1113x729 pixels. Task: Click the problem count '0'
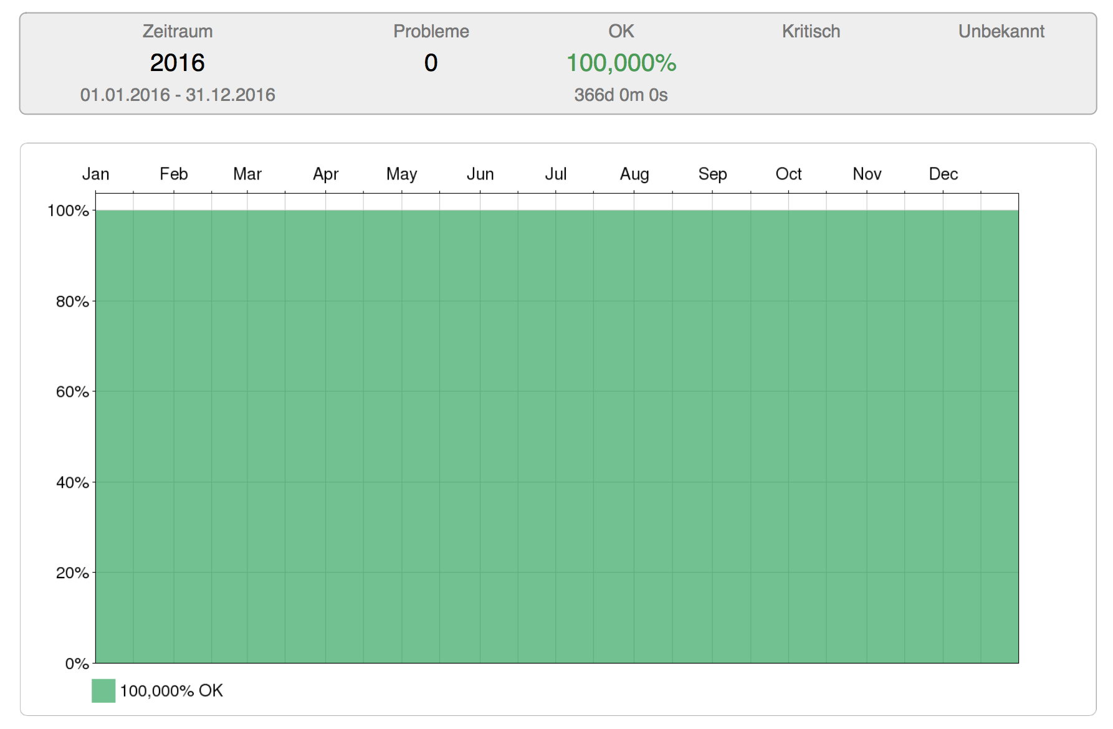431,62
